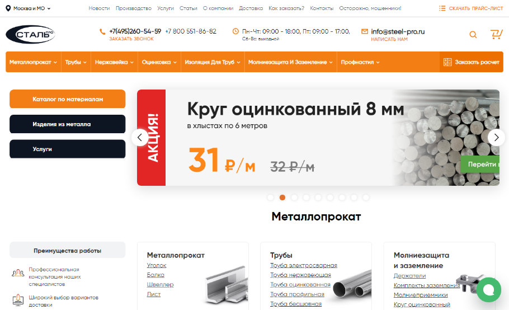
Task: Open the Контакты top menu item
Action: click(322, 8)
